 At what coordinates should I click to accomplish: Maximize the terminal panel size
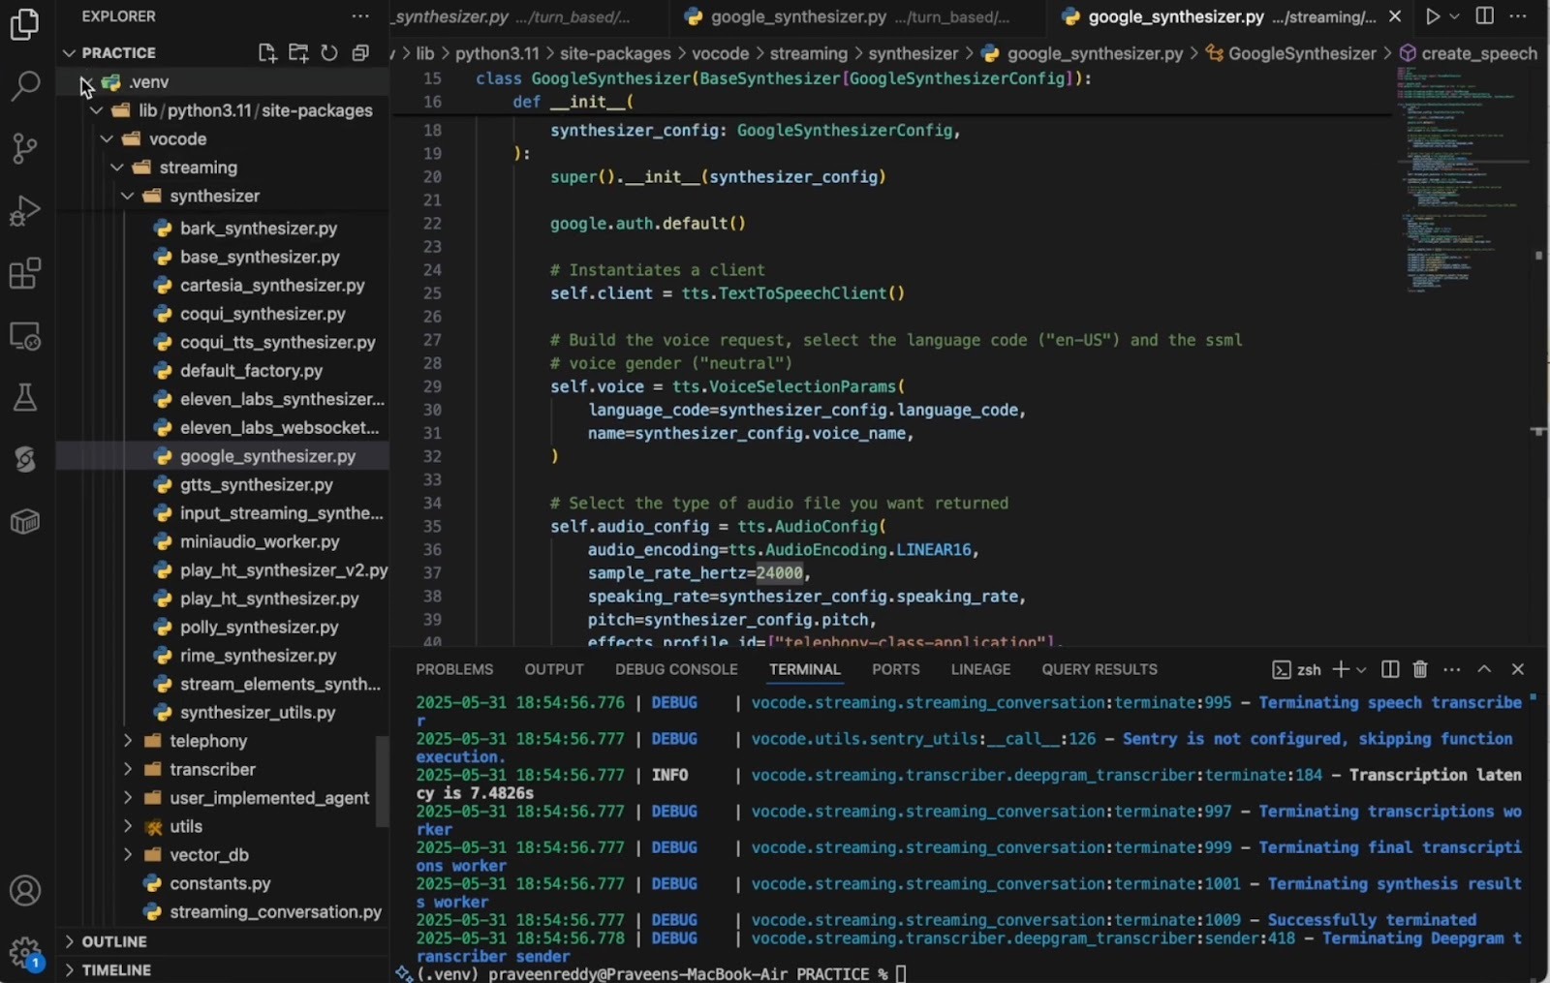(x=1484, y=669)
